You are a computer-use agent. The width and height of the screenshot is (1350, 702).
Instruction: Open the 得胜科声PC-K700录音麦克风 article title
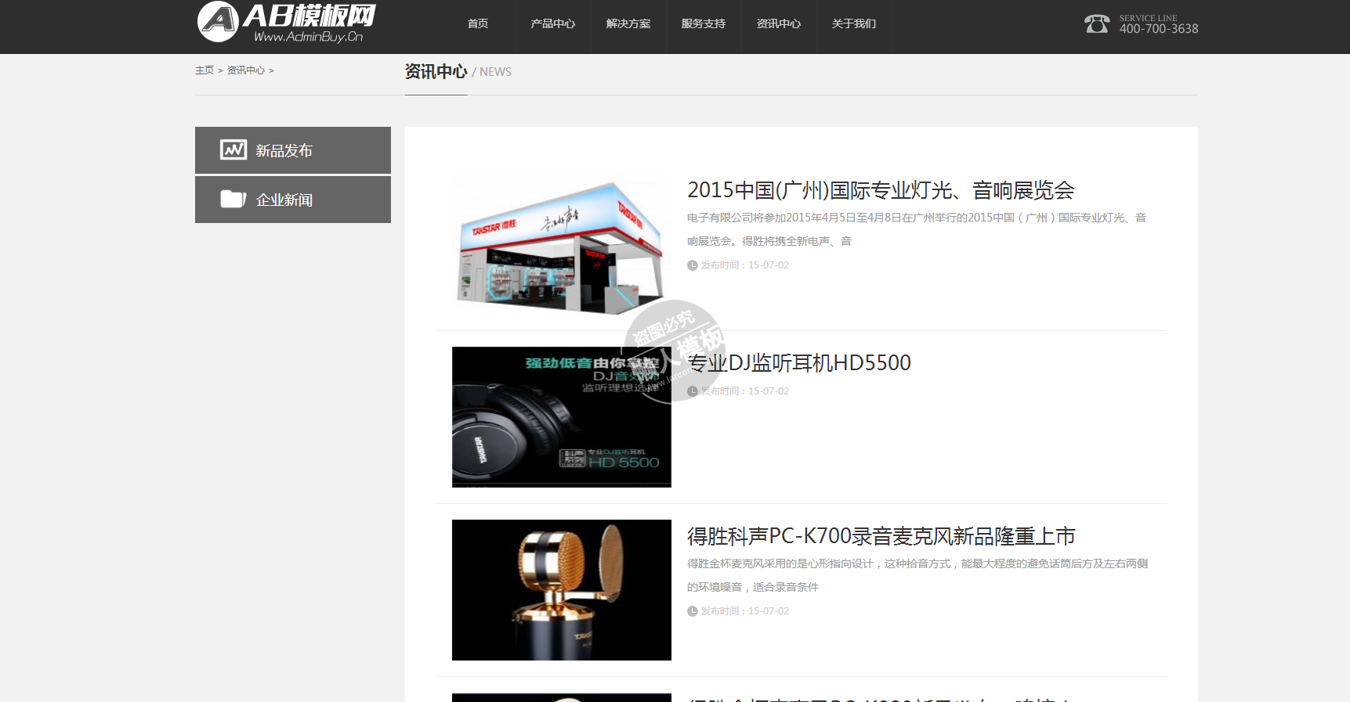pyautogui.click(x=881, y=536)
